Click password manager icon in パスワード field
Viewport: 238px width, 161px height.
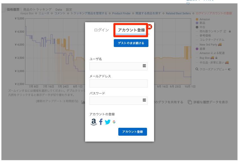[144, 100]
